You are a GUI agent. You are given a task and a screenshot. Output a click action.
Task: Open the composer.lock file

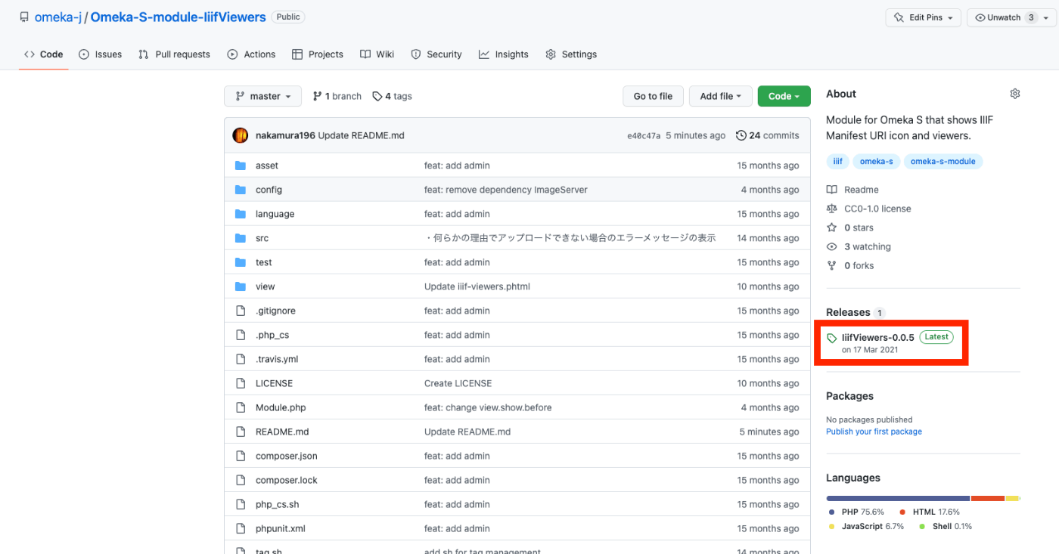click(x=287, y=480)
